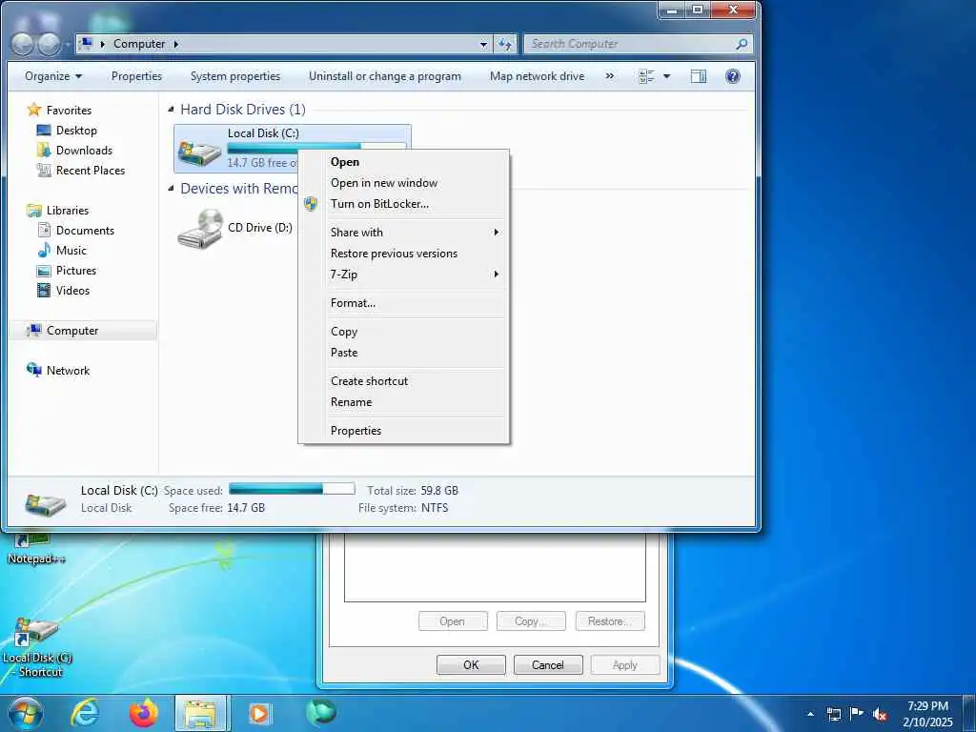Image resolution: width=976 pixels, height=732 pixels.
Task: Open Windows Media Player from taskbar
Action: 259,713
